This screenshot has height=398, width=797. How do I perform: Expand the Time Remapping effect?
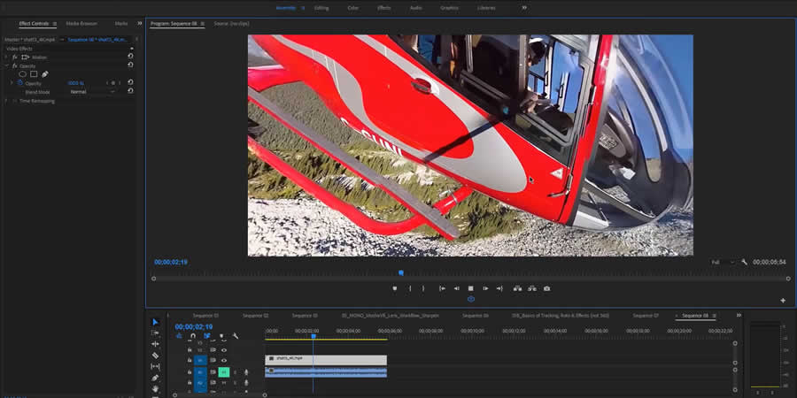point(6,101)
